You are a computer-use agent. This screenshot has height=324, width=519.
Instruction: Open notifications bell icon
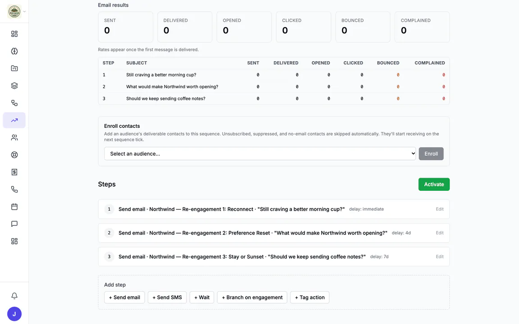click(14, 296)
